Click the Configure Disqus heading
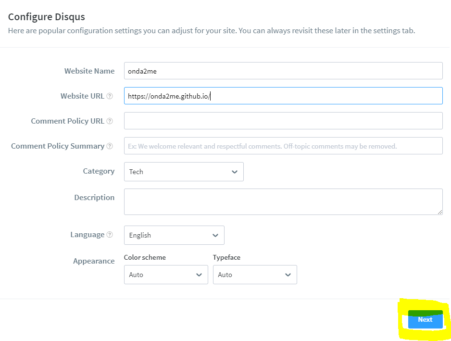The width and height of the screenshot is (451, 341). 47,17
